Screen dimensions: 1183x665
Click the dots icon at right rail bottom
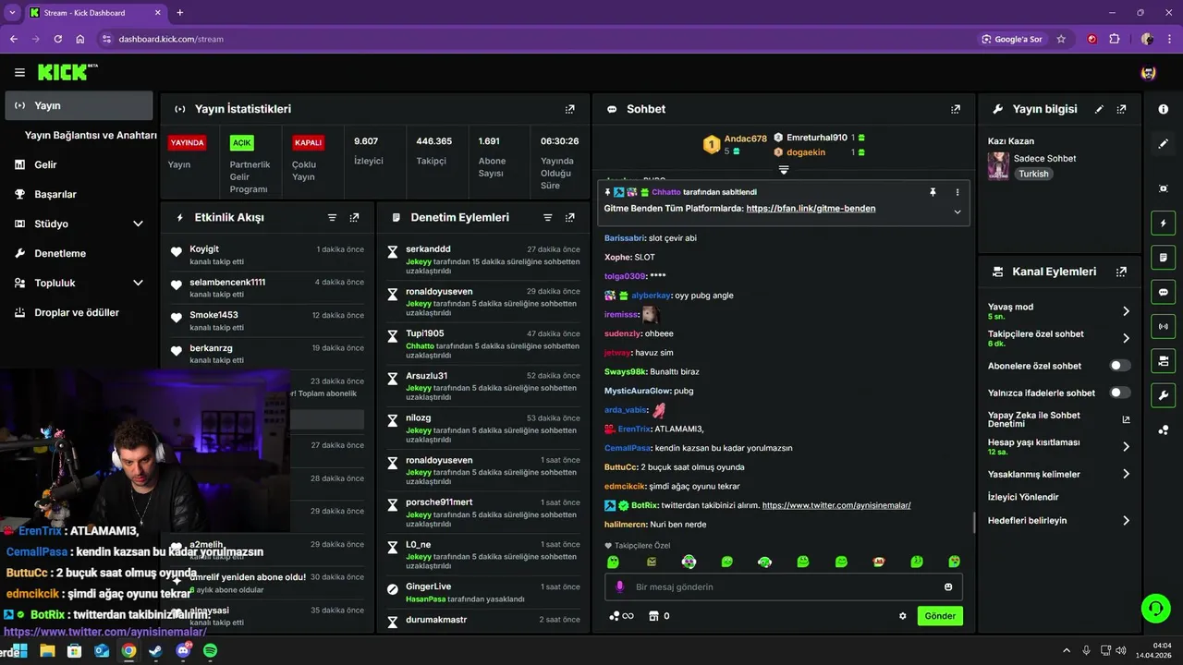coord(1163,430)
